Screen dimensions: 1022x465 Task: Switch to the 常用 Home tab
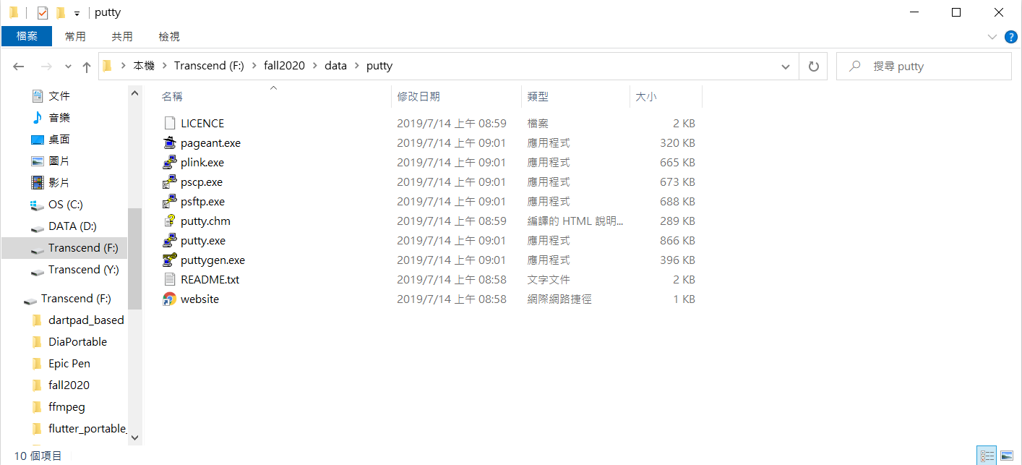click(x=75, y=36)
